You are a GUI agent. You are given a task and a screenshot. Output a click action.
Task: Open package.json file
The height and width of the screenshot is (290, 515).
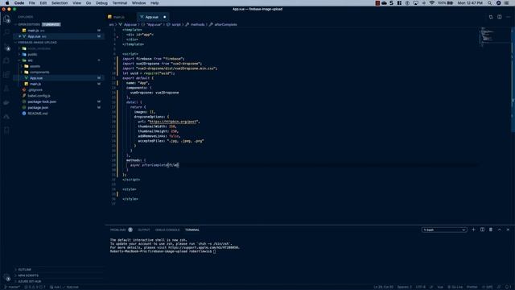[x=59, y=107]
